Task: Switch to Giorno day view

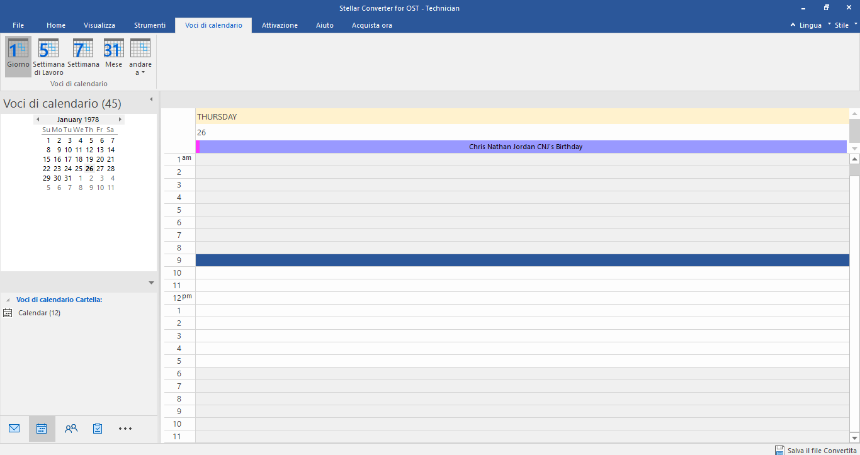Action: pos(18,57)
